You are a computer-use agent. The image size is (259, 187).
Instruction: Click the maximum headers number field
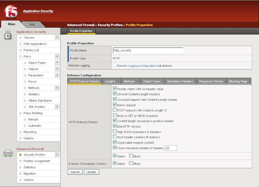[171, 148]
